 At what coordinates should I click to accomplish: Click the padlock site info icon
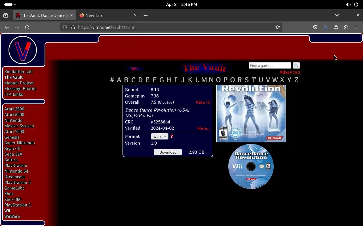click(x=73, y=27)
